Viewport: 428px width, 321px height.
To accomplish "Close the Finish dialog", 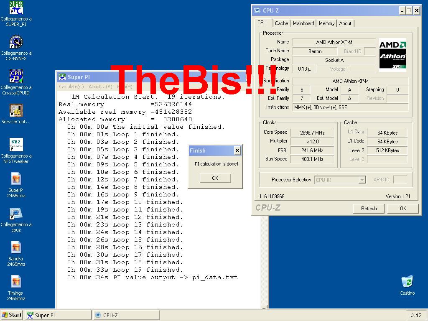I will click(x=237, y=150).
